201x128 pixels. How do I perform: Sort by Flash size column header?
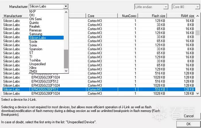coord(152,16)
